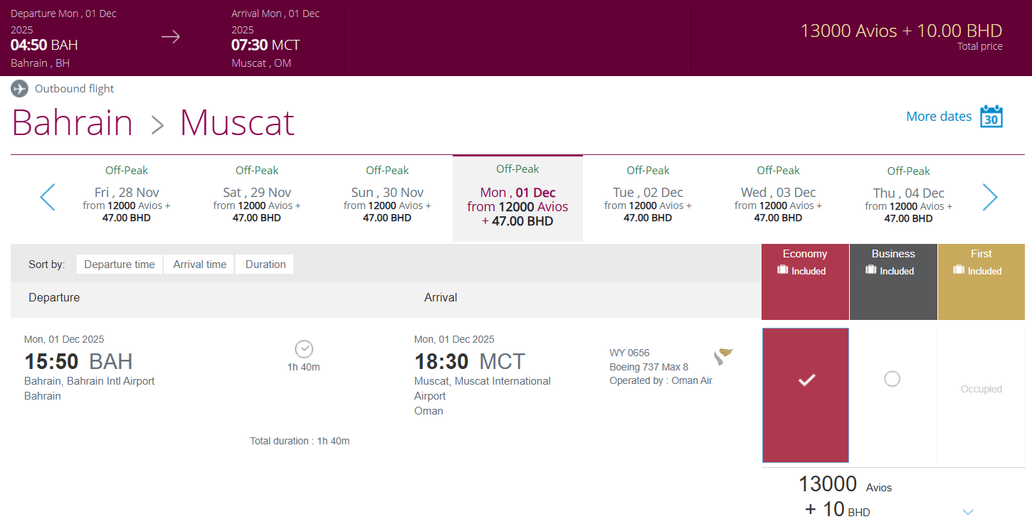Viewport: 1032px width, 529px height.
Task: Click the Oman Air airline logo
Action: 723,356
